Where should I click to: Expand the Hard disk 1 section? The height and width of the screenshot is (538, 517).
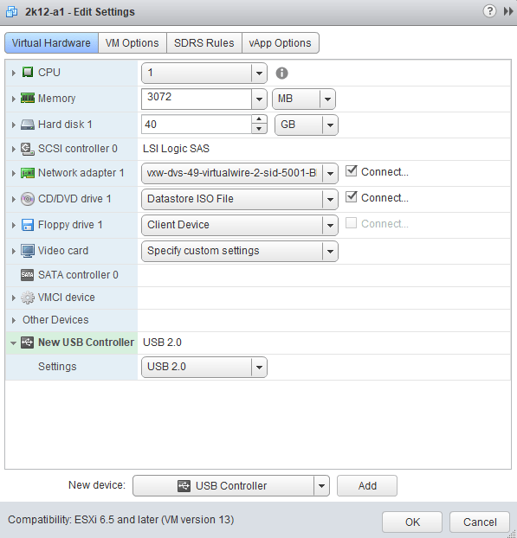(x=13, y=125)
